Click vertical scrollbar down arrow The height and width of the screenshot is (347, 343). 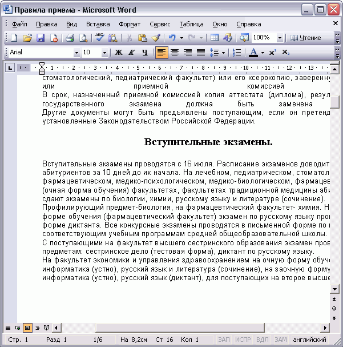(334, 289)
